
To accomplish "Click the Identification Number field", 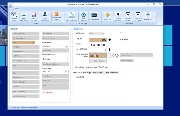I will tap(55, 64).
